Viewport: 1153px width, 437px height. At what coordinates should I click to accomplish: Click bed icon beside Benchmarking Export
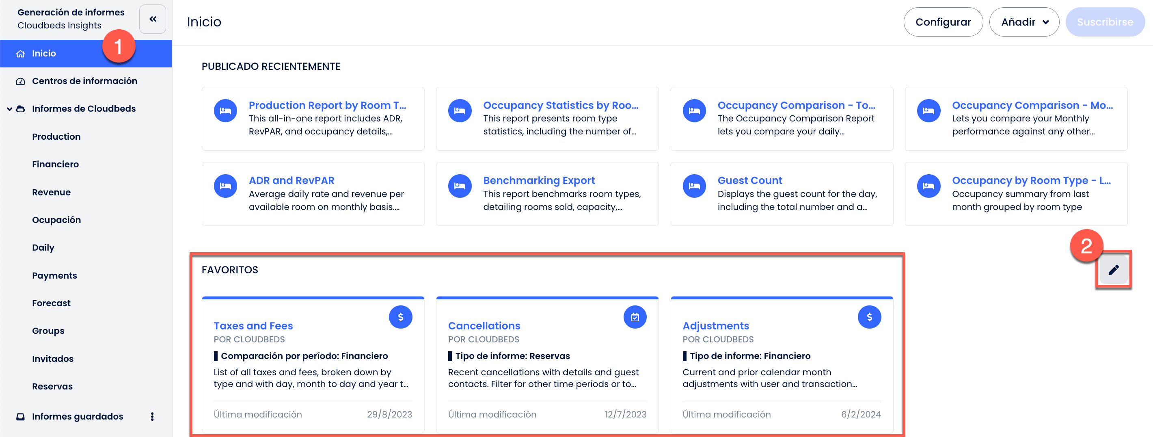[x=460, y=186]
